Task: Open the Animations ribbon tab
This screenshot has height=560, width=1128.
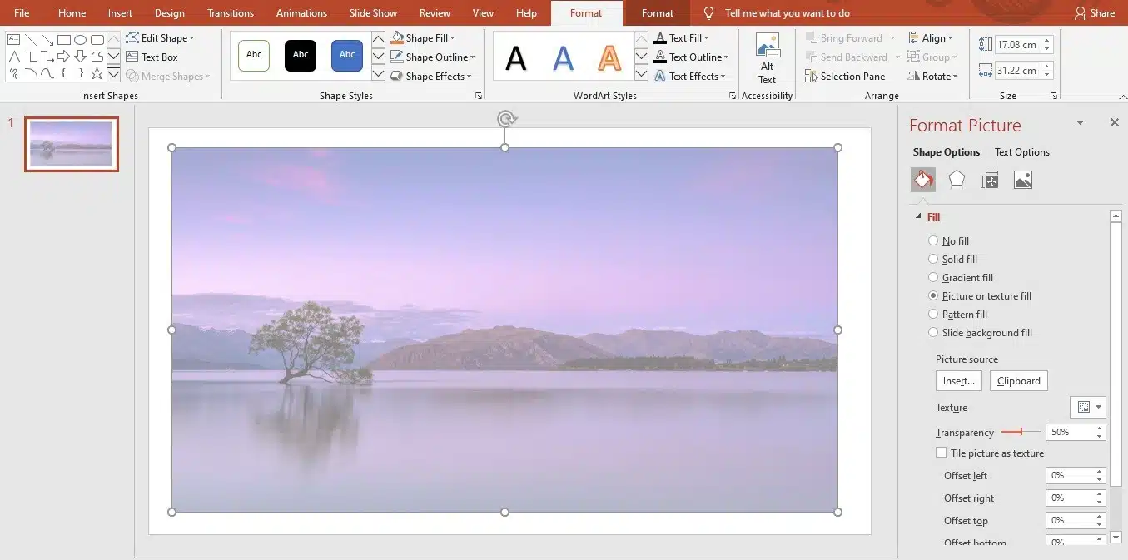Action: (301, 12)
